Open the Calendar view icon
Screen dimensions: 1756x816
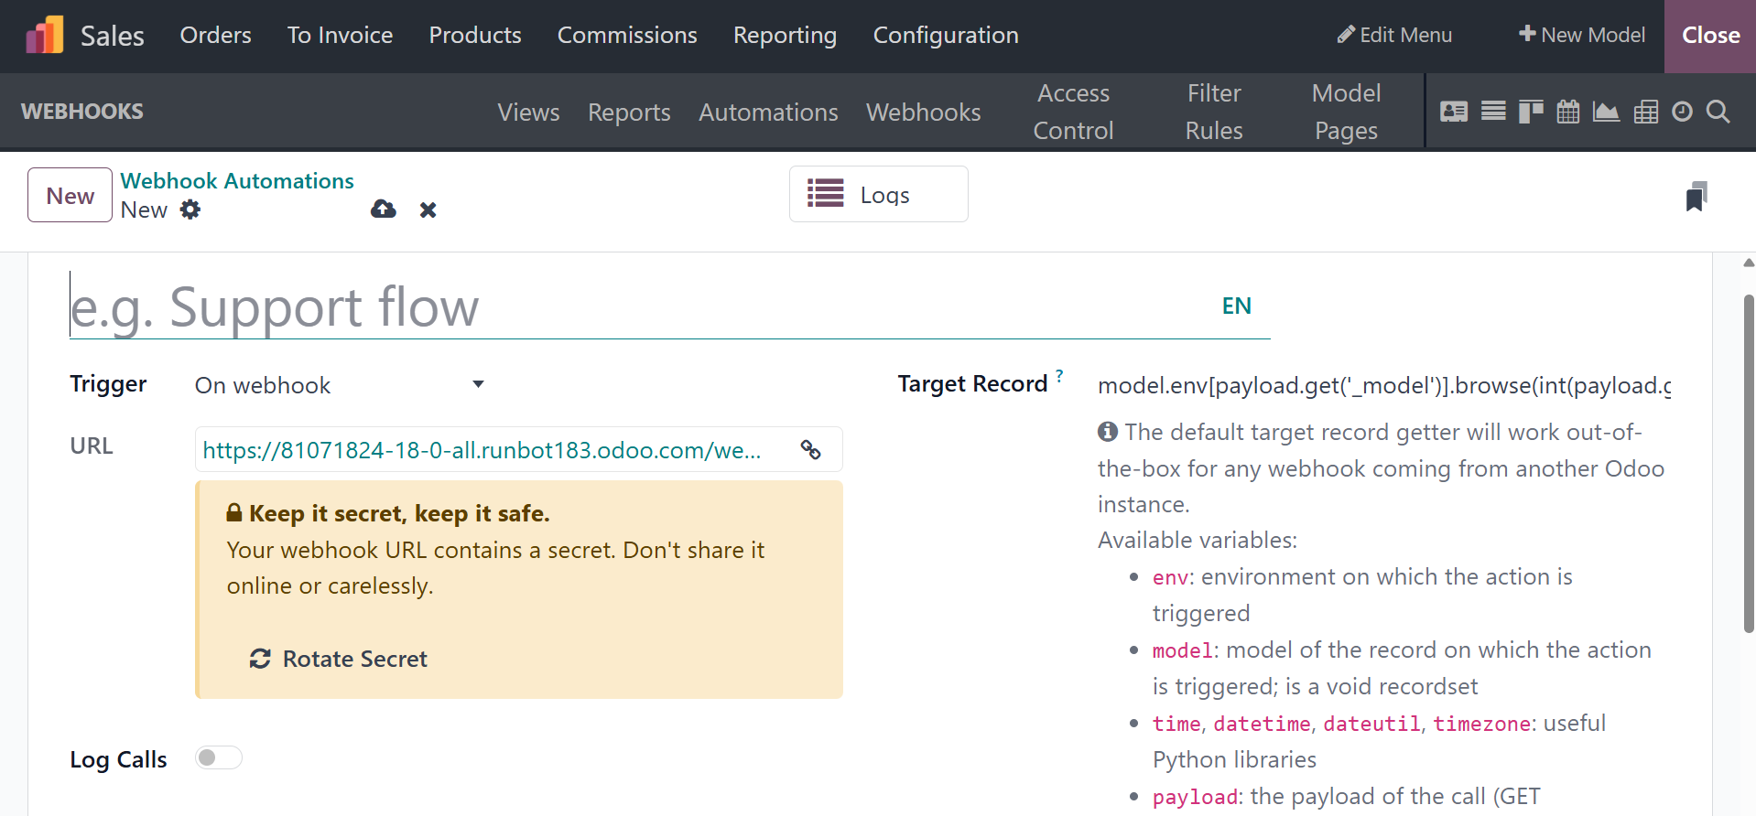click(1568, 112)
